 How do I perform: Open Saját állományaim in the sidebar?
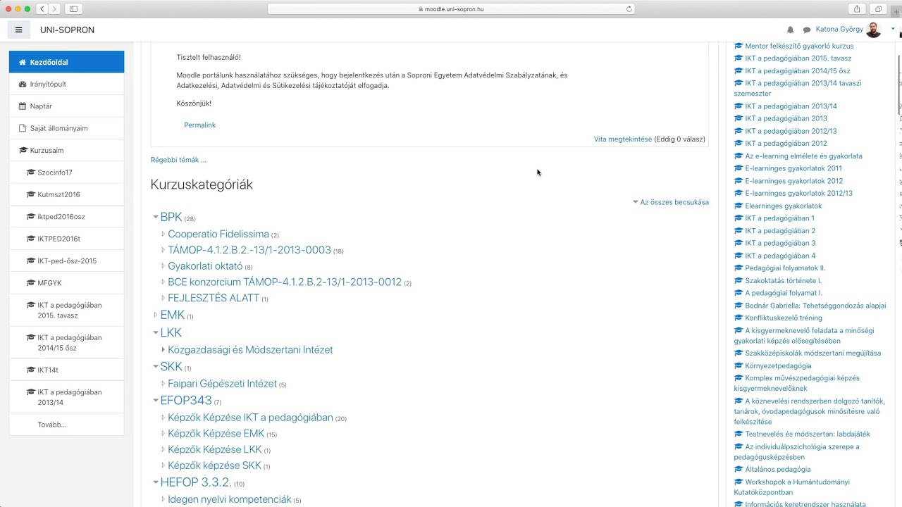(x=66, y=128)
